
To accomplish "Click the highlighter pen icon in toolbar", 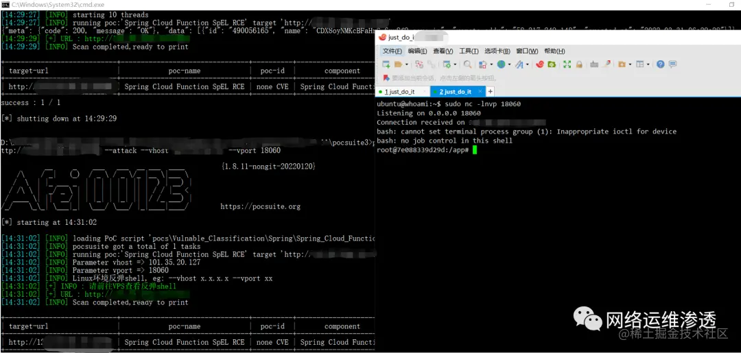I will pyautogui.click(x=607, y=64).
